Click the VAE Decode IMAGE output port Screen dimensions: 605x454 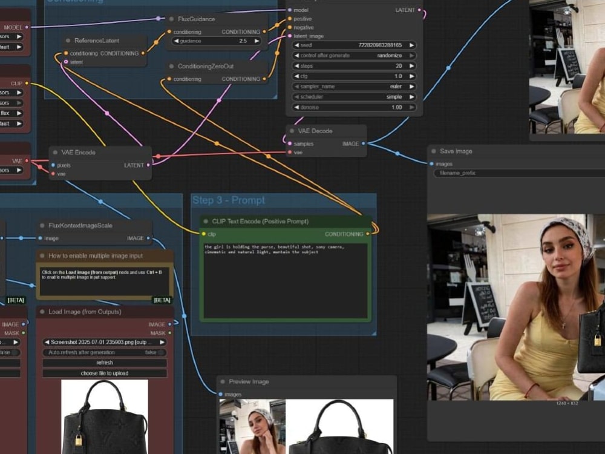point(364,143)
